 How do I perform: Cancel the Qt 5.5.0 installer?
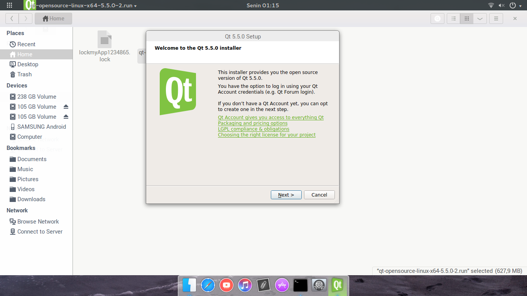tap(319, 195)
